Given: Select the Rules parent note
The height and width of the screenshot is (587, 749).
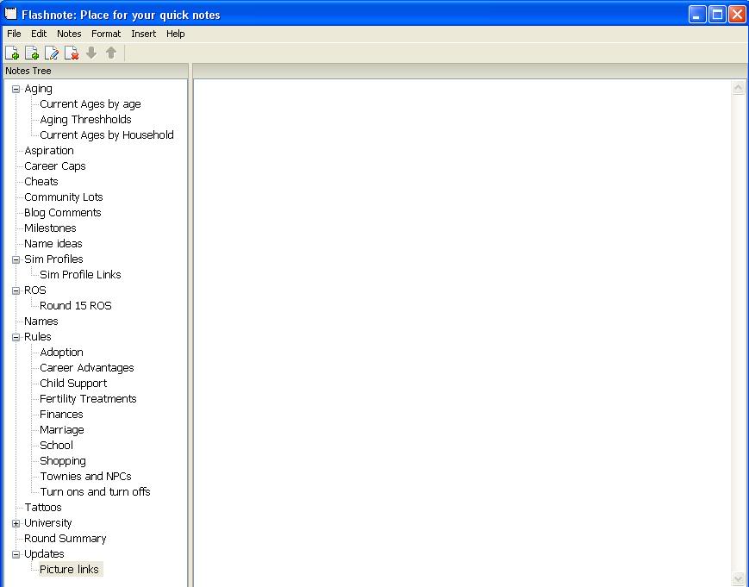Looking at the screenshot, I should [38, 337].
